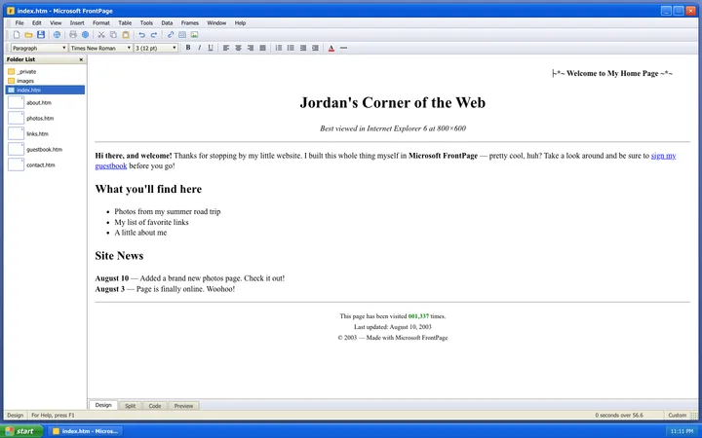
Task: Click the Preview in Browser icon
Action: click(x=85, y=35)
